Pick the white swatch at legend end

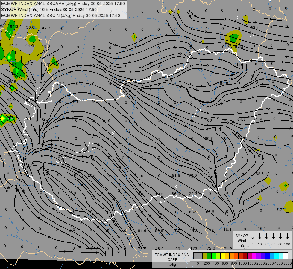286,256
